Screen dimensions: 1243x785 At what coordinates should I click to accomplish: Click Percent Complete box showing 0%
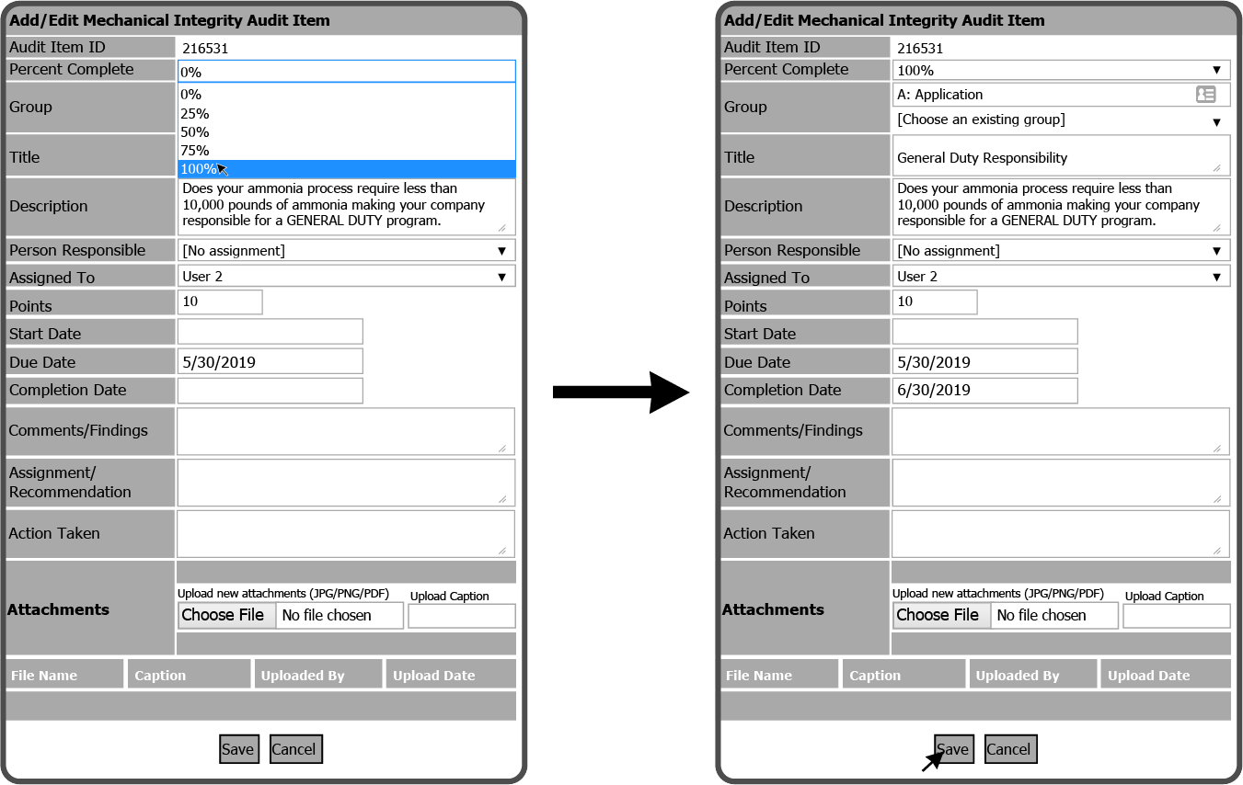click(x=346, y=72)
